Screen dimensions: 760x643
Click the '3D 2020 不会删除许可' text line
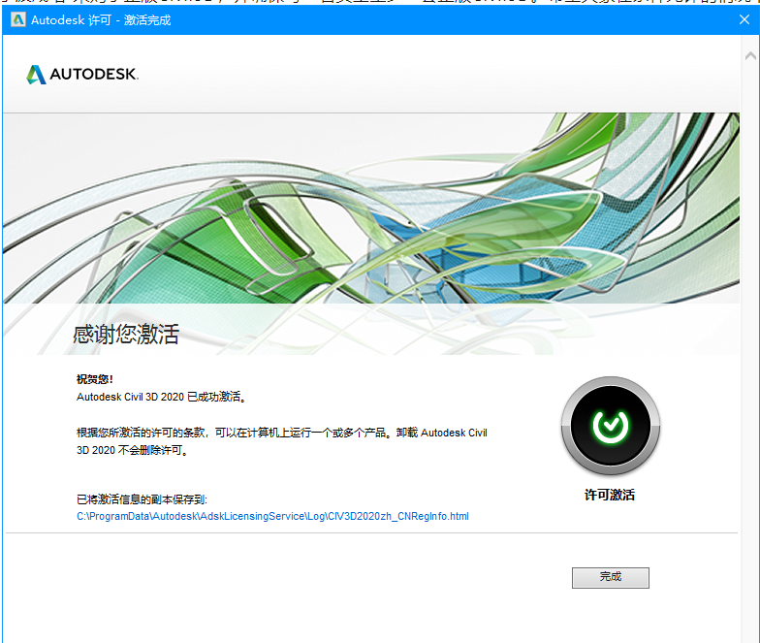coord(131,450)
